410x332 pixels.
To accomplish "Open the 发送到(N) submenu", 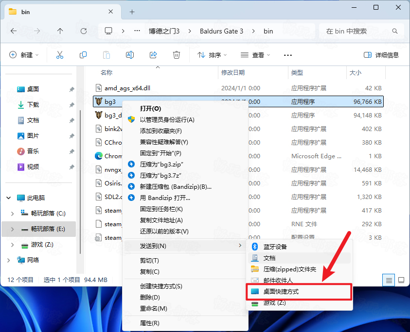I will (185, 246).
